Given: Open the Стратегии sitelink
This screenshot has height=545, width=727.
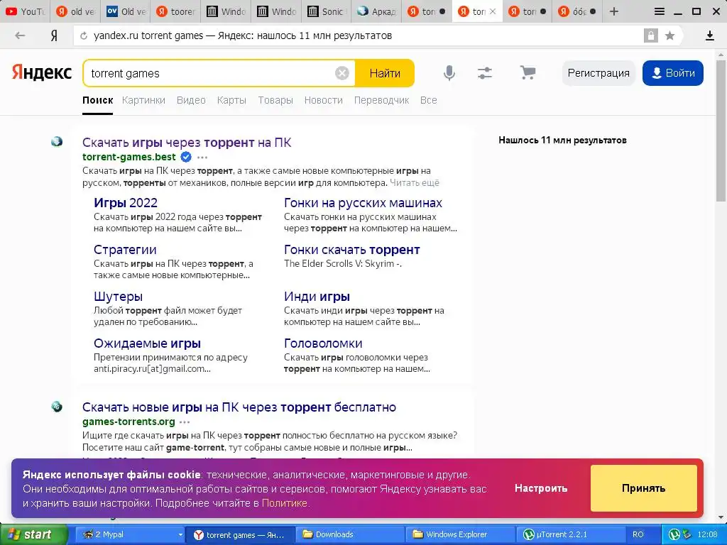Looking at the screenshot, I should coord(125,249).
